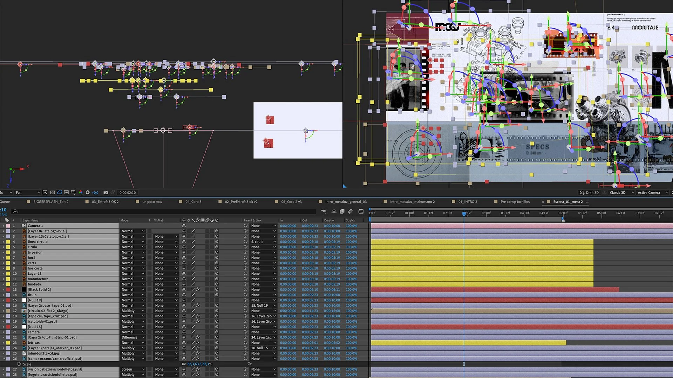The height and width of the screenshot is (378, 673).
Task: Click the blue current time indicator playhead
Action: coord(464,213)
